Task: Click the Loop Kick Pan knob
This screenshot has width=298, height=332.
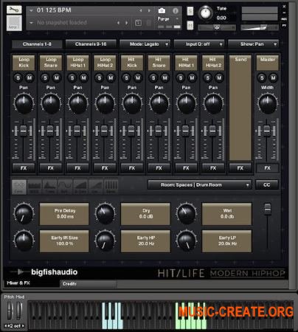Action: (x=24, y=104)
